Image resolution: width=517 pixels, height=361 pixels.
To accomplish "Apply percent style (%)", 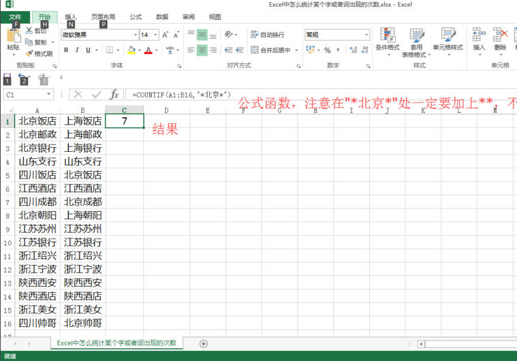I will (x=328, y=50).
